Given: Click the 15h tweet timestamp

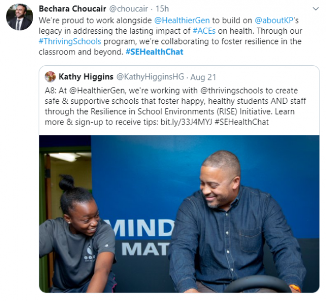Looking at the screenshot, I should click(x=162, y=9).
